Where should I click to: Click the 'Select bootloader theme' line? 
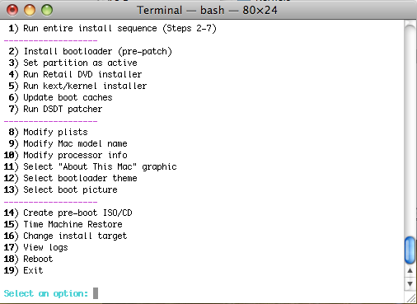coord(70,178)
